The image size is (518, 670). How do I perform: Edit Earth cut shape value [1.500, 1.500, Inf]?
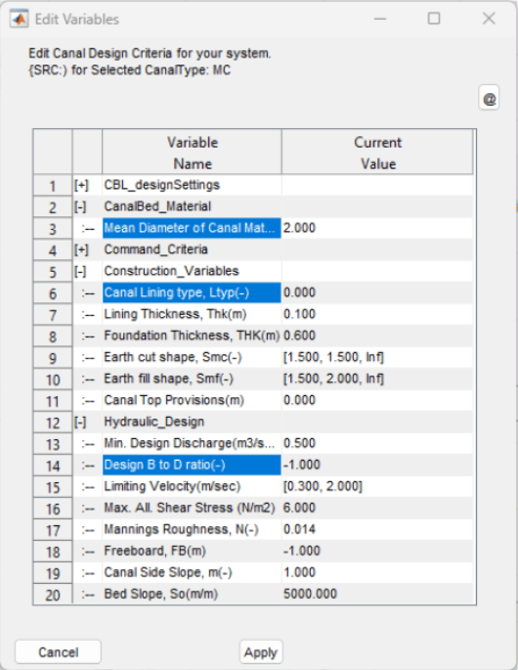[x=377, y=357]
